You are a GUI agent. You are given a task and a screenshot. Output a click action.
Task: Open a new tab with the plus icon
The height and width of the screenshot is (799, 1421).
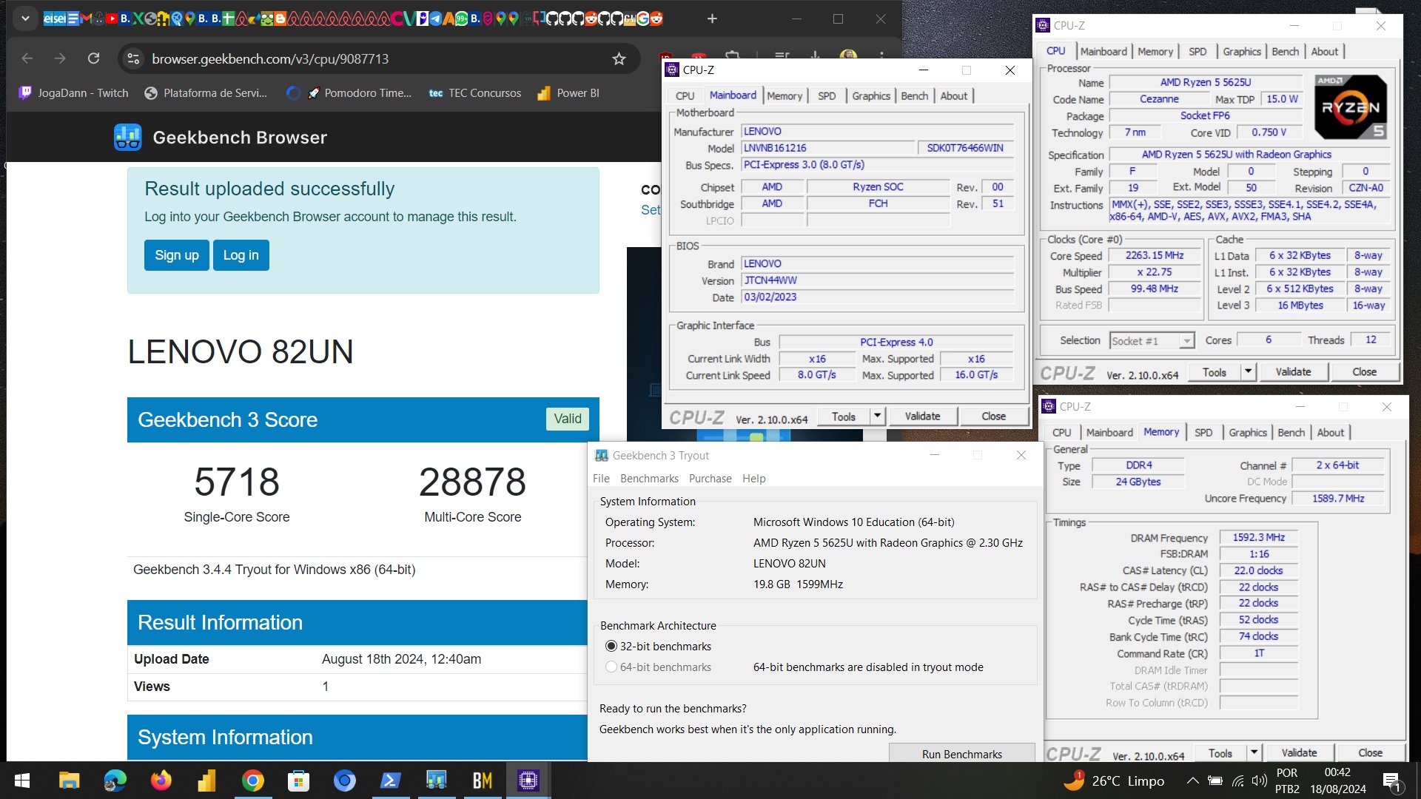click(712, 18)
